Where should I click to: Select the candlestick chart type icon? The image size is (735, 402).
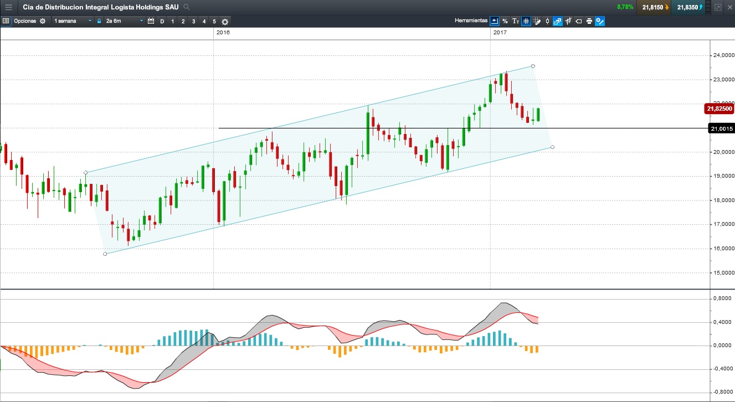click(x=547, y=21)
